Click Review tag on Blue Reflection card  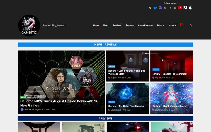(156, 102)
